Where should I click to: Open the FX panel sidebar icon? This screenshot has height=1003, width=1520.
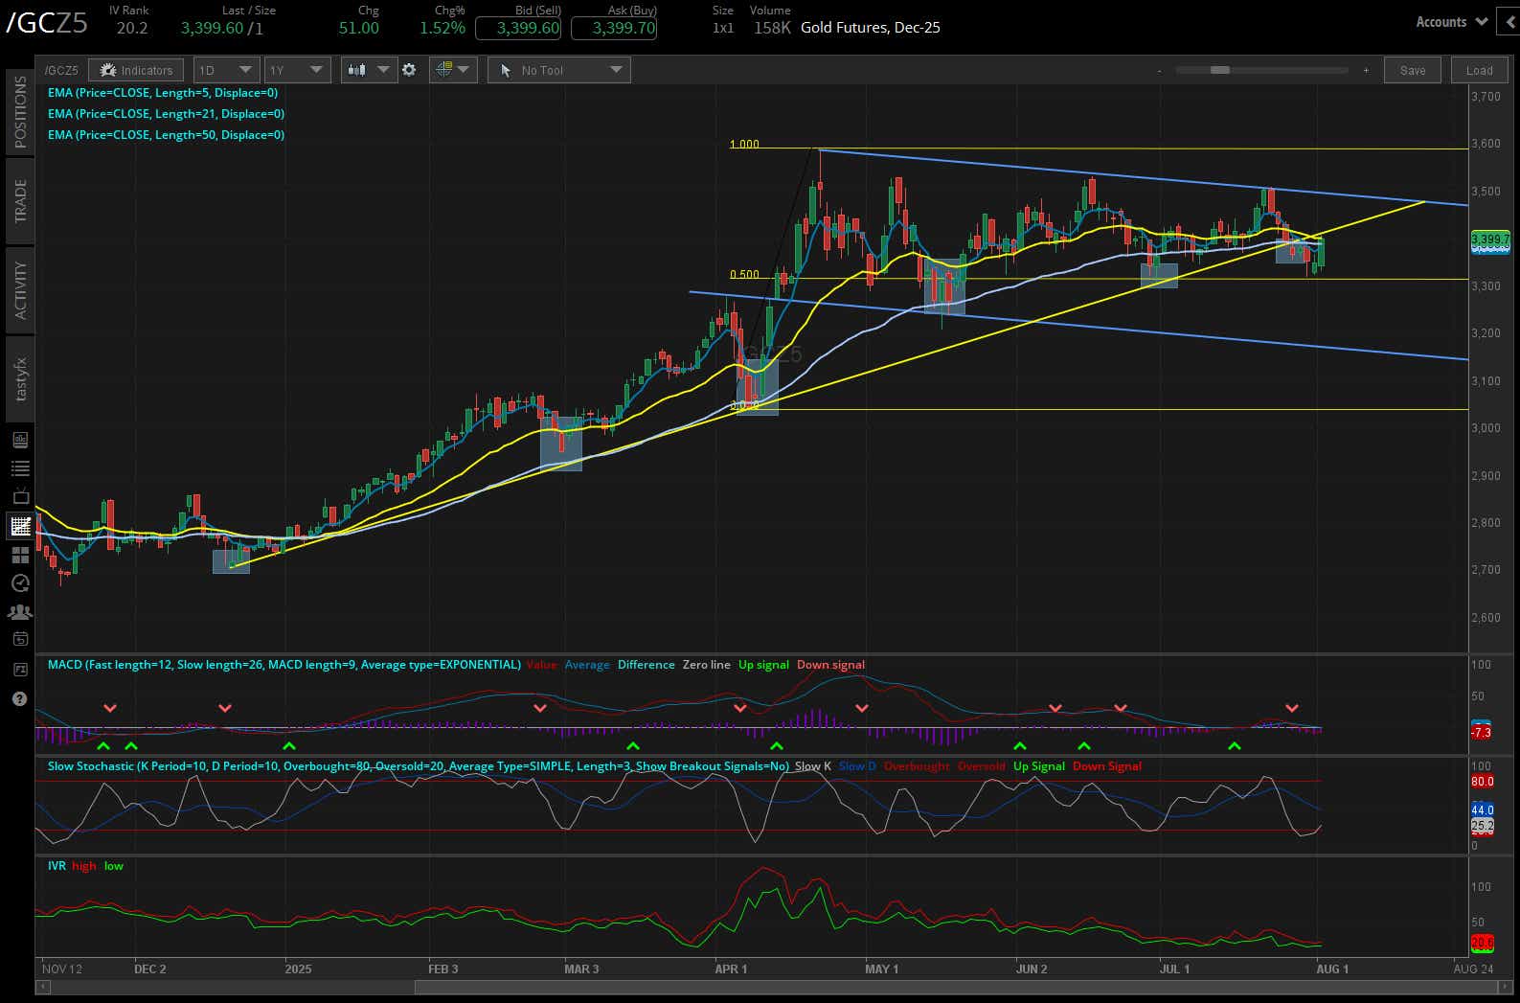(20, 669)
